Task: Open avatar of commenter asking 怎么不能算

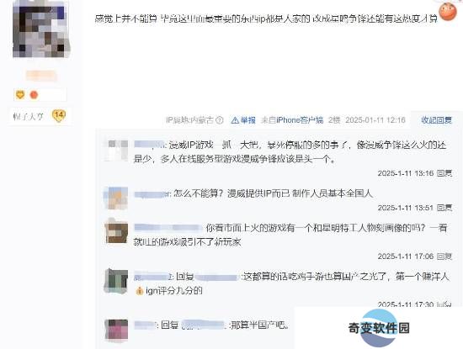Action: pyautogui.click(x=116, y=198)
